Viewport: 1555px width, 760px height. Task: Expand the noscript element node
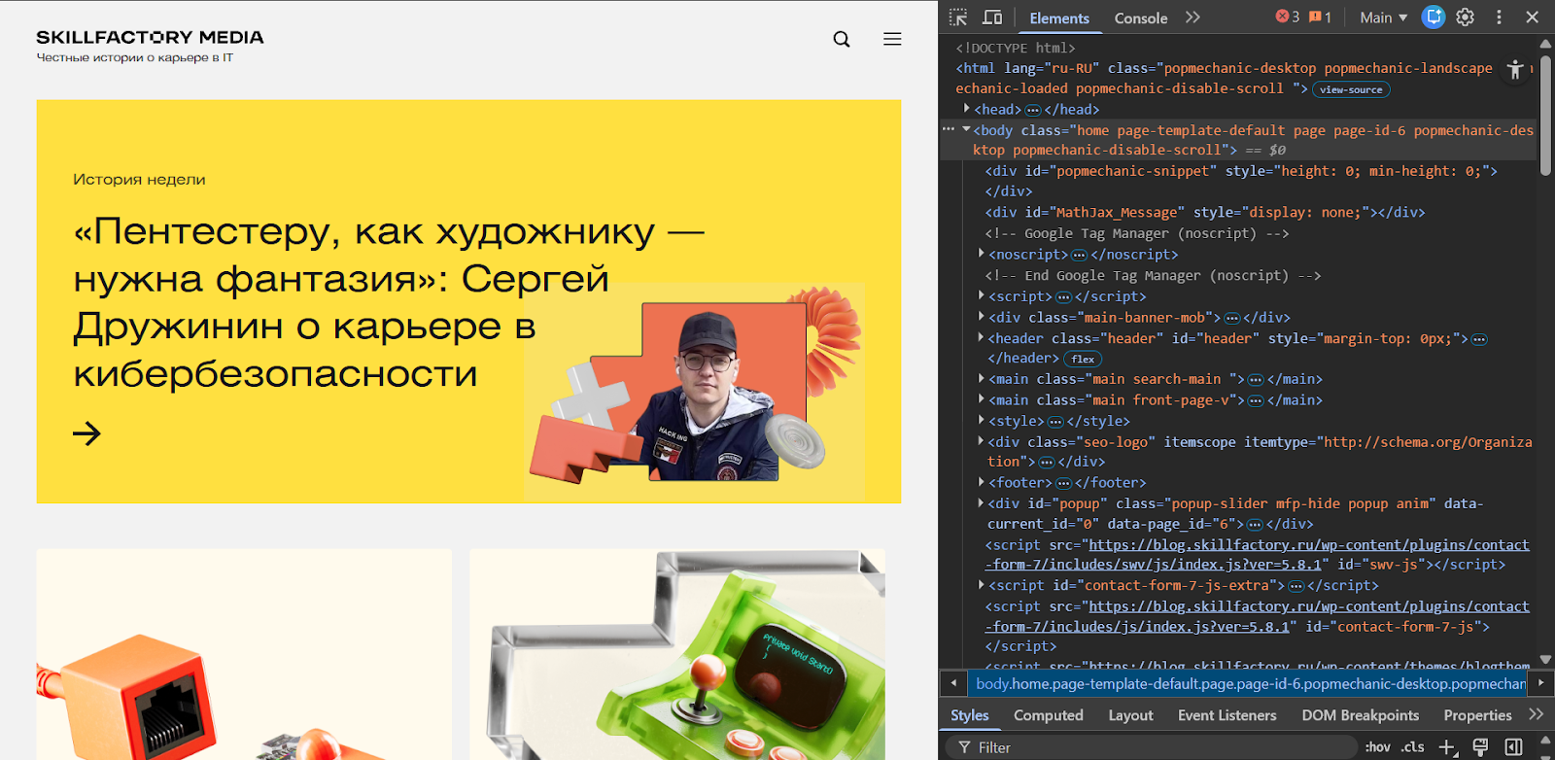pos(981,254)
